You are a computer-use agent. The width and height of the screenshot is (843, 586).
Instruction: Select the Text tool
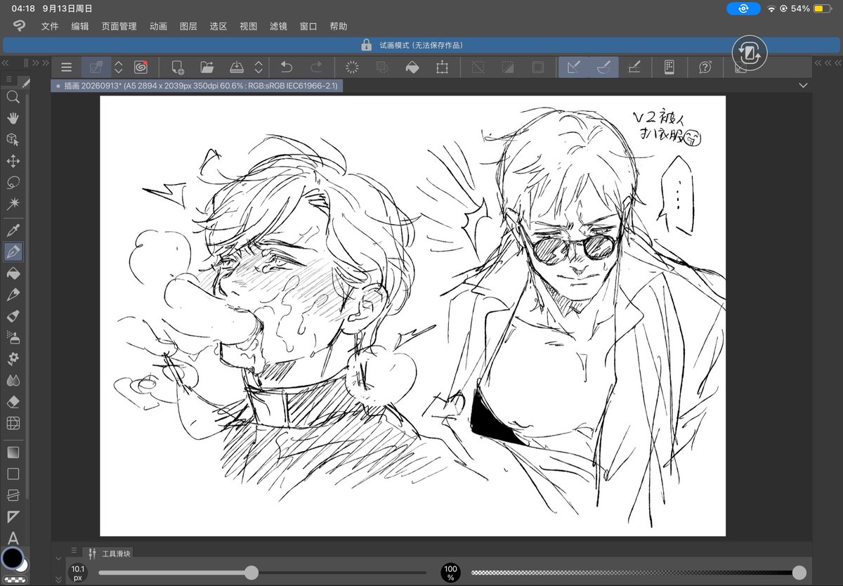[13, 538]
